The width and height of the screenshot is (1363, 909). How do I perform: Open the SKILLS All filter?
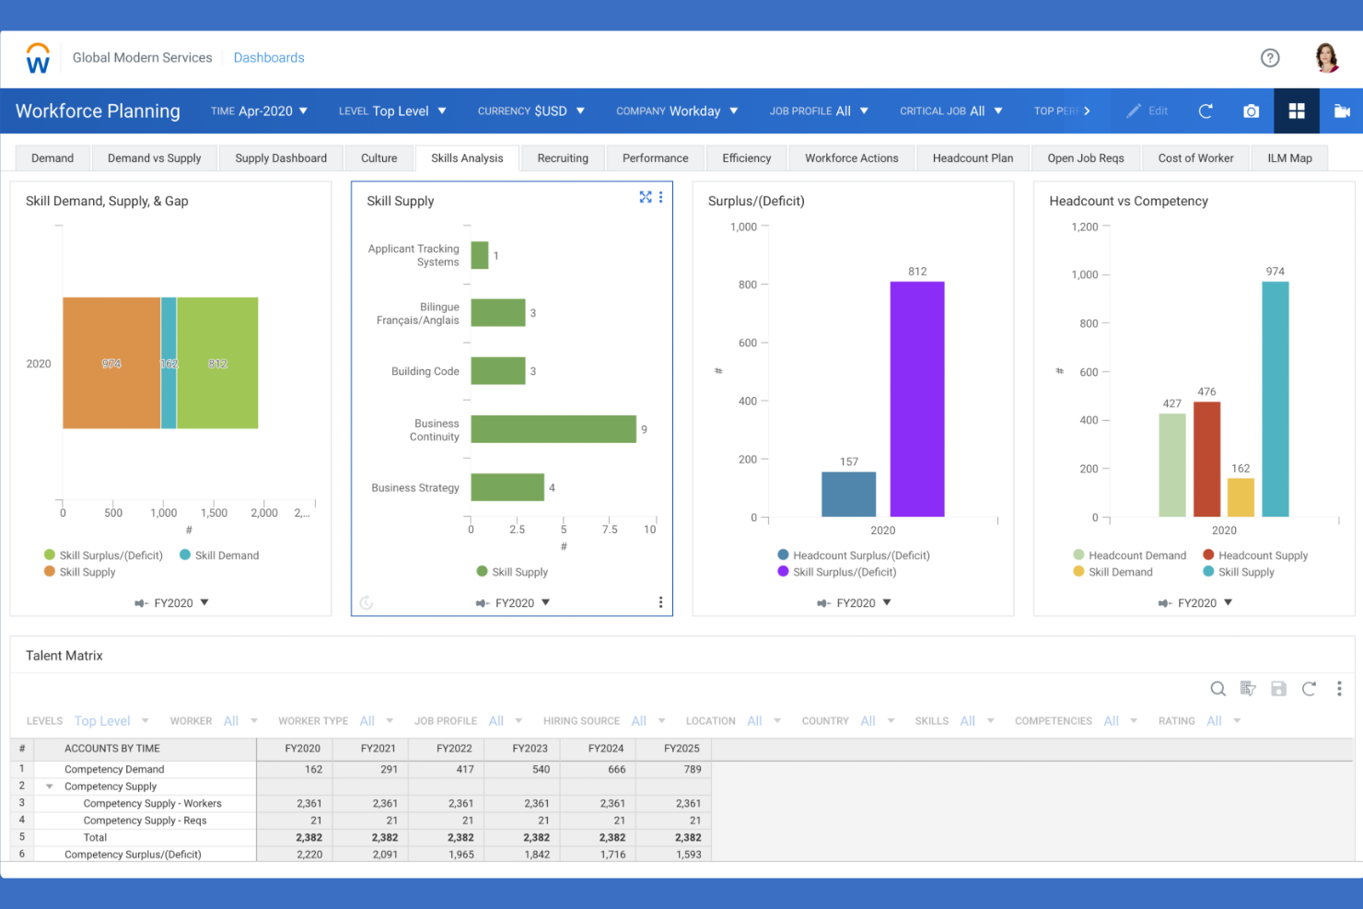pyautogui.click(x=955, y=721)
